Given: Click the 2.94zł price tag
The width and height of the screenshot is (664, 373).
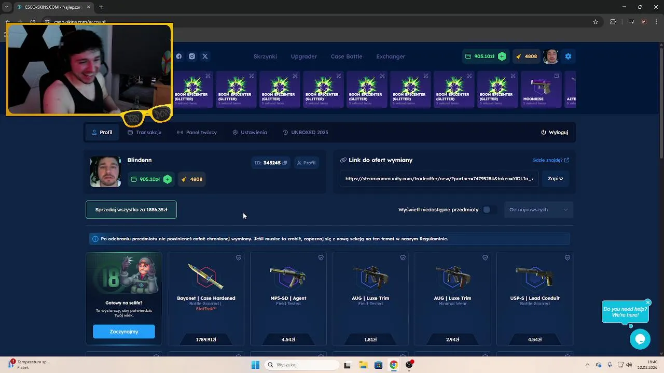Looking at the screenshot, I should [452, 340].
